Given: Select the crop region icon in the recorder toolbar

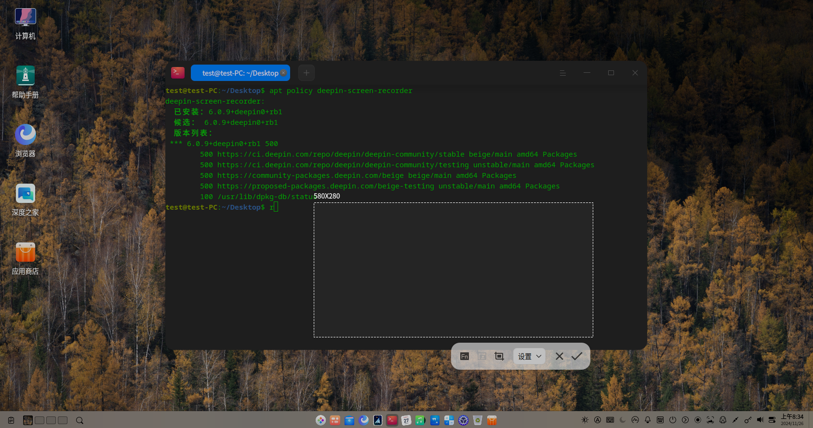Looking at the screenshot, I should [499, 356].
